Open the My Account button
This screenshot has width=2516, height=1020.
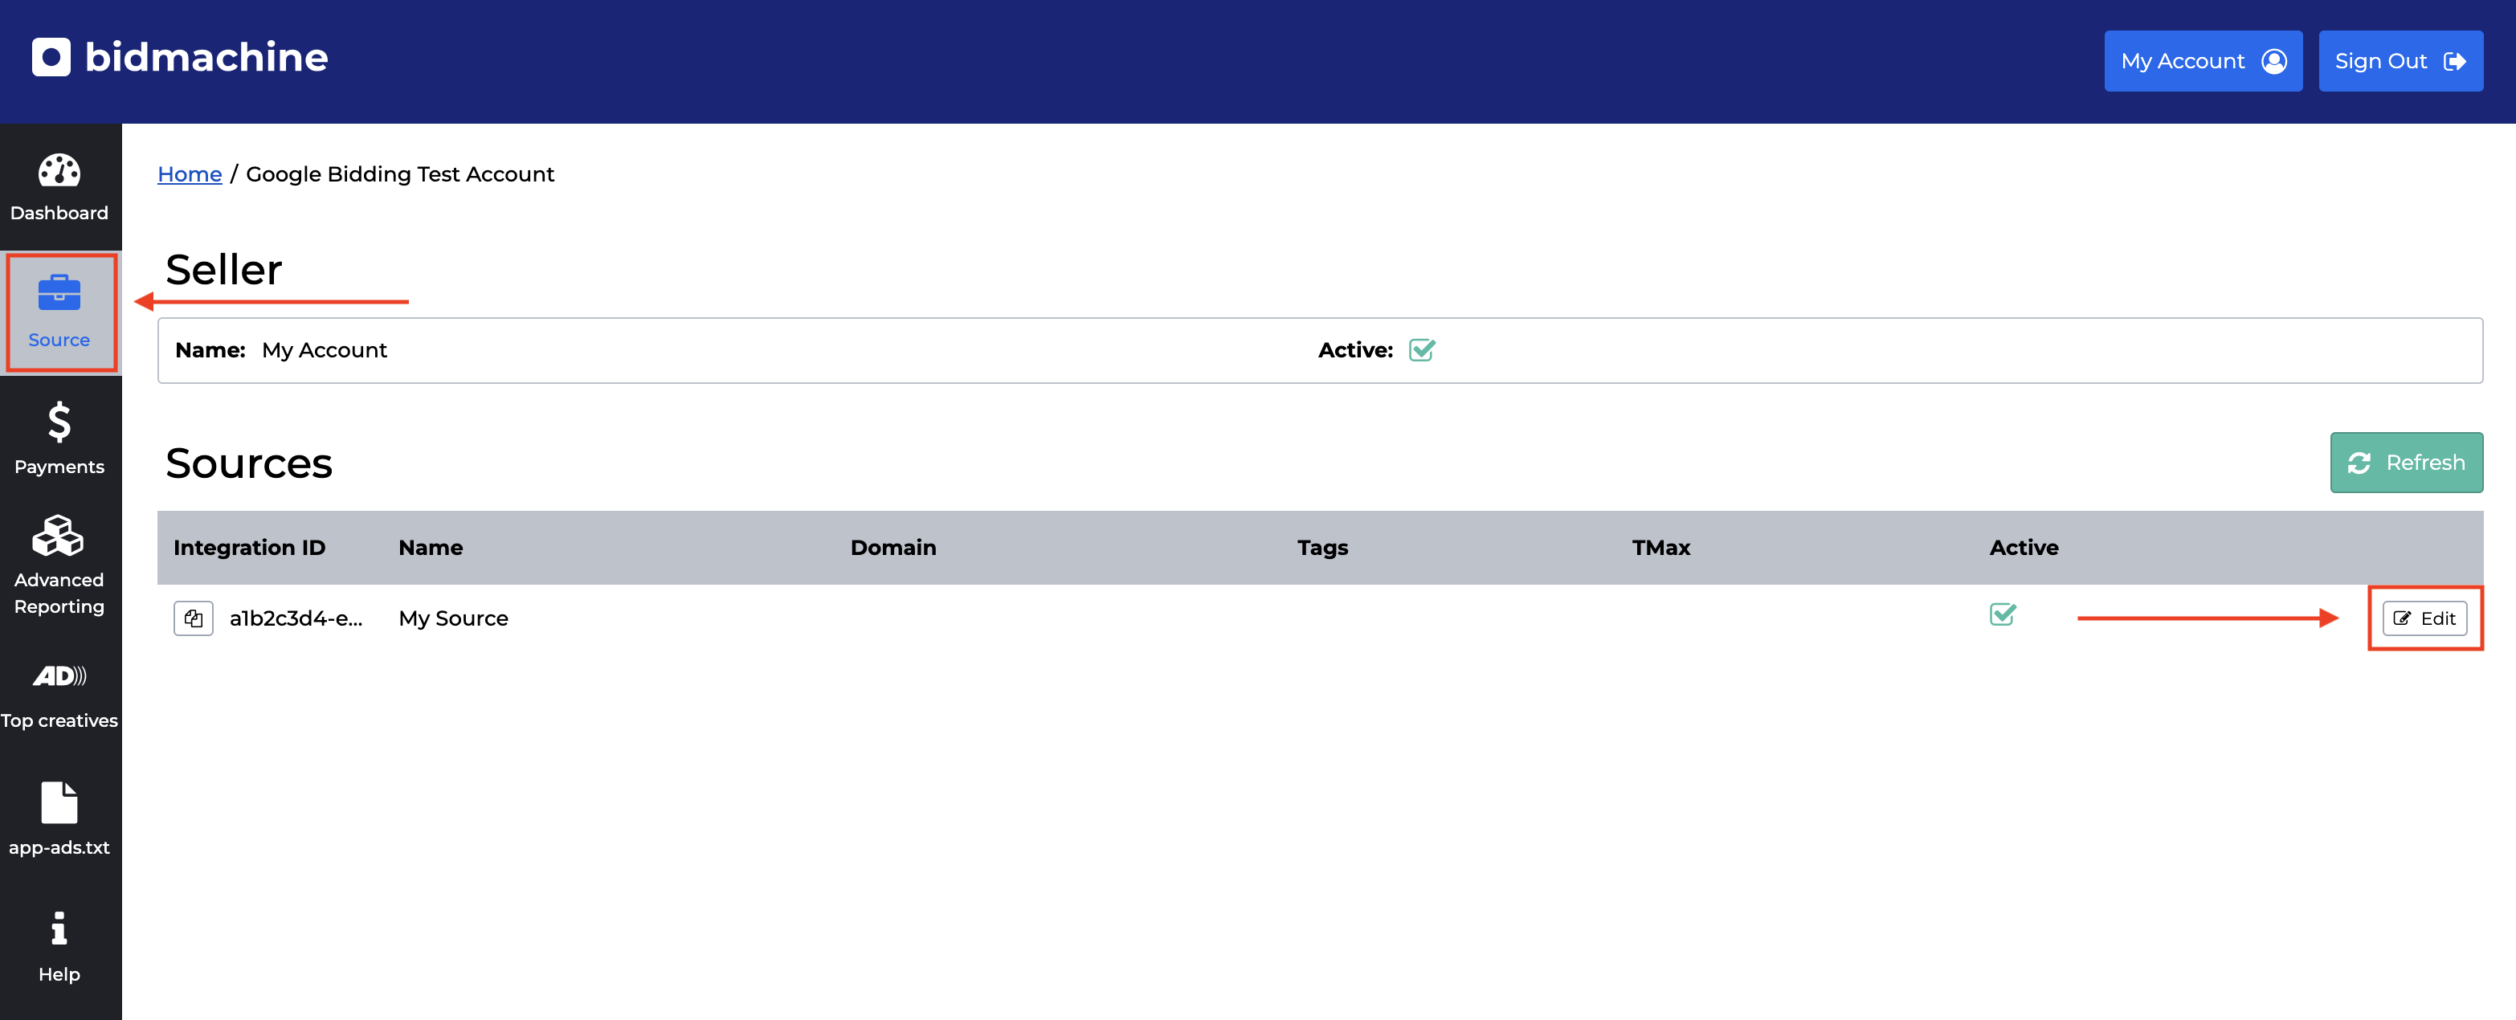pyautogui.click(x=2203, y=60)
